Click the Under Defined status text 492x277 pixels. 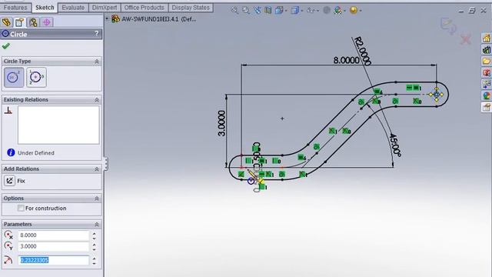(x=36, y=153)
